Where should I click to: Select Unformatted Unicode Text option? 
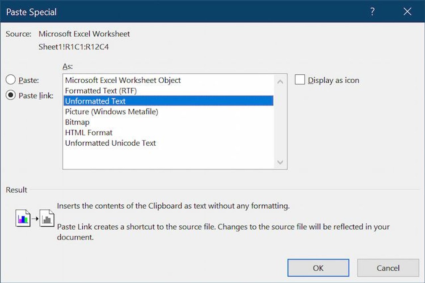111,143
